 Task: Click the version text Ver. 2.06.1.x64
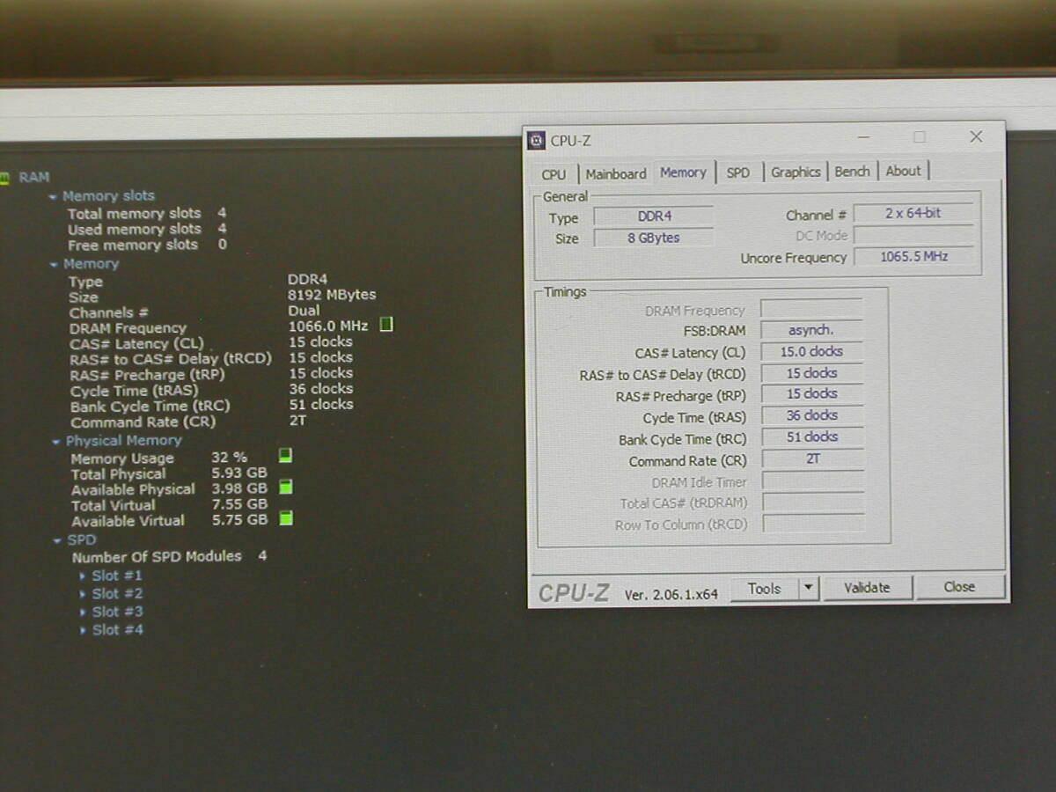(671, 595)
